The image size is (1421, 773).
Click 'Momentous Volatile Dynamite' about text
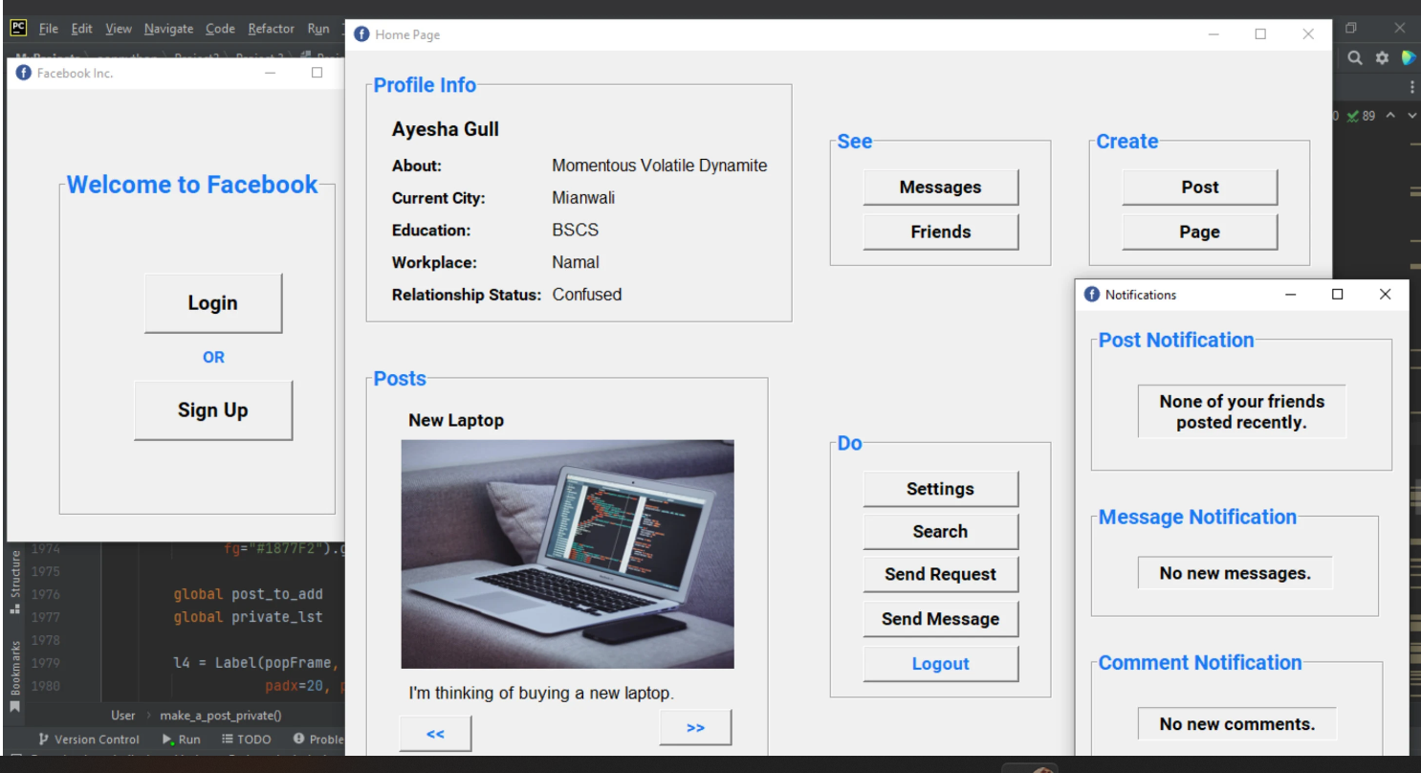tap(660, 166)
